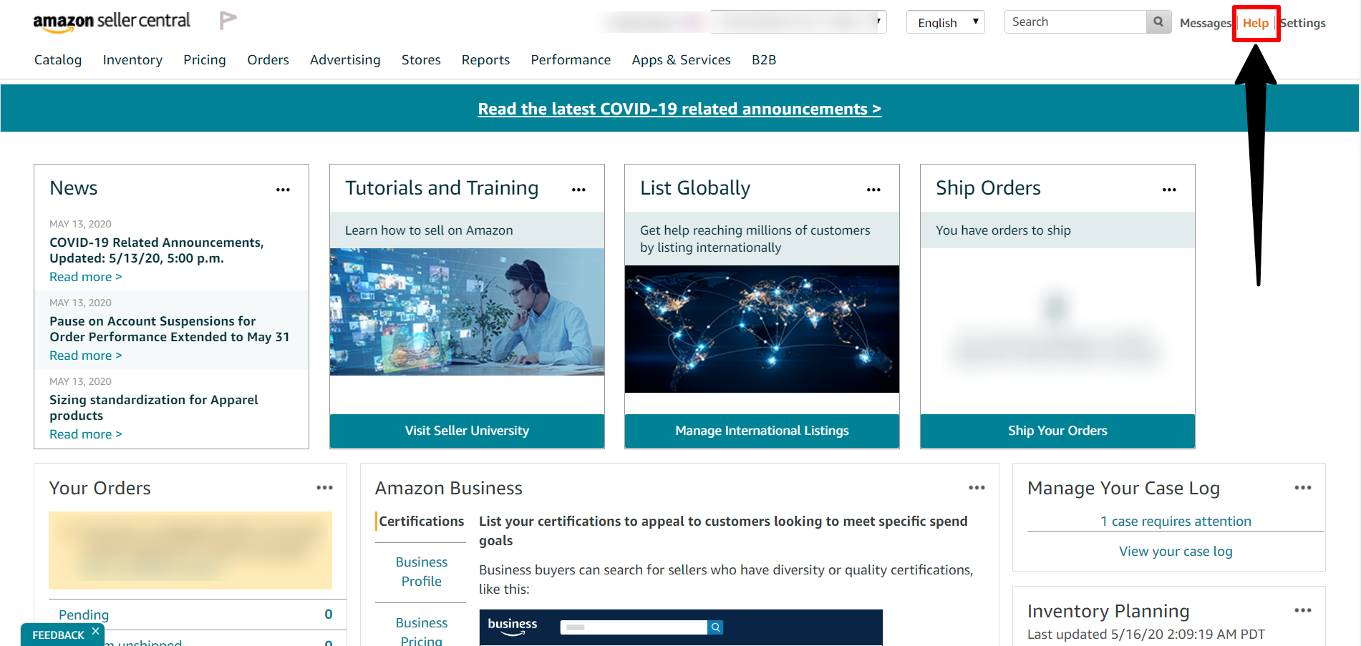
Task: Select the Business Pricing tab
Action: 421,632
